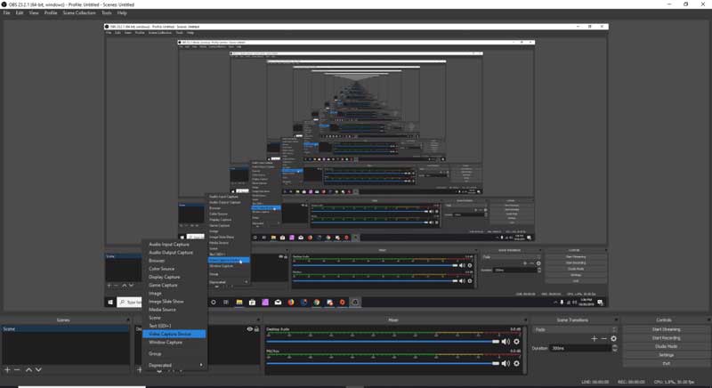This screenshot has height=388, width=712.
Task: Open the Fade transition dropdown
Action: (575, 329)
